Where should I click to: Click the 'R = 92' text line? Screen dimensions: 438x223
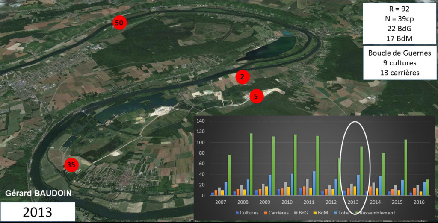pos(400,9)
